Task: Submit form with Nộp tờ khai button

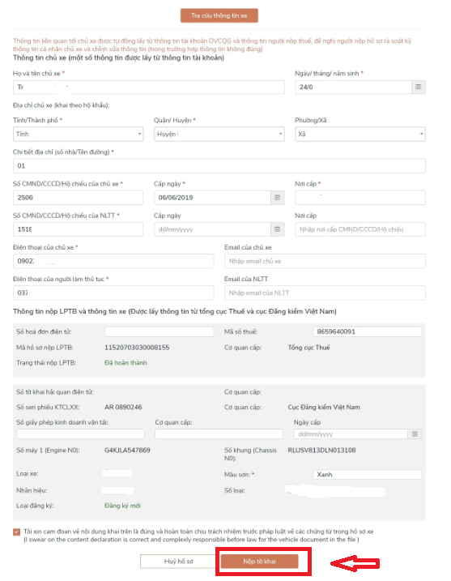Action: pos(259,562)
